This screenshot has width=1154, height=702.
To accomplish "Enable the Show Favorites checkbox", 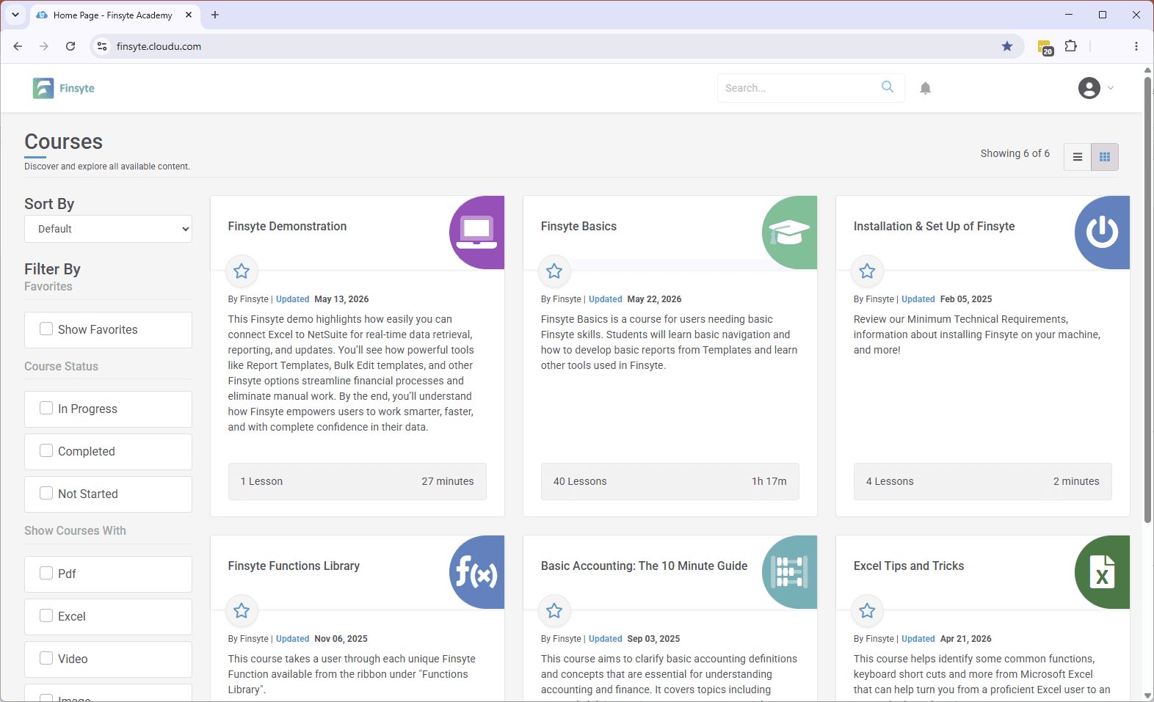I will coord(46,329).
